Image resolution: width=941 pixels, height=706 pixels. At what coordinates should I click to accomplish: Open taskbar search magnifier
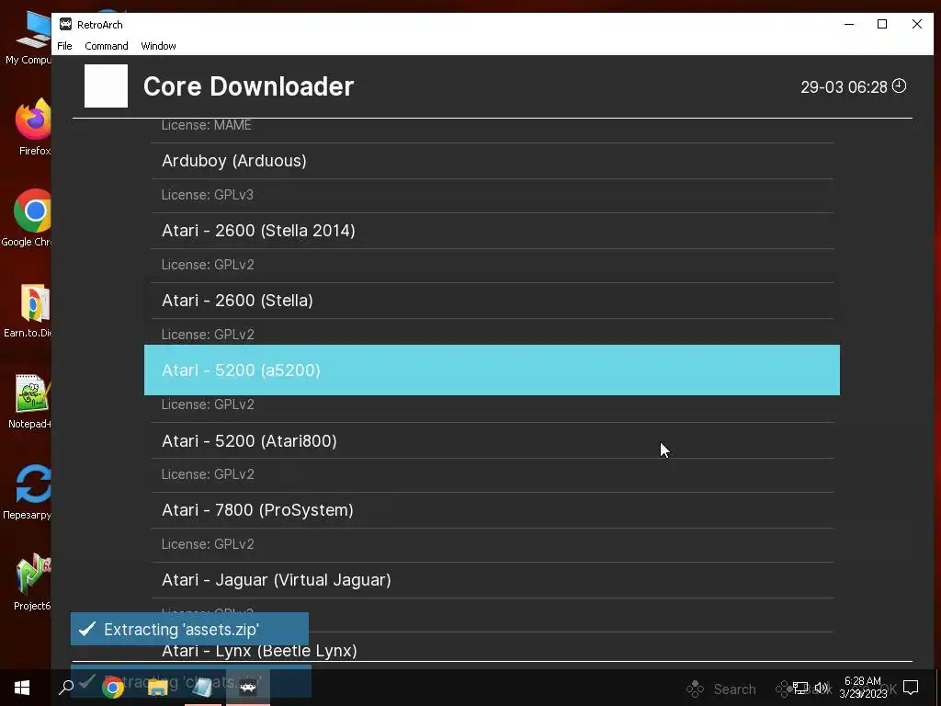click(66, 688)
